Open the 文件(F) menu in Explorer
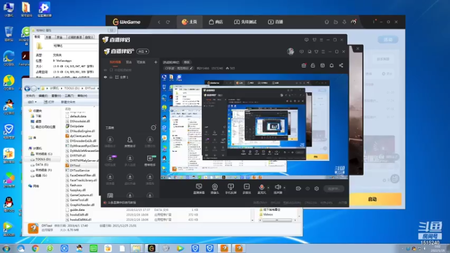450x253 pixels. coord(30,96)
